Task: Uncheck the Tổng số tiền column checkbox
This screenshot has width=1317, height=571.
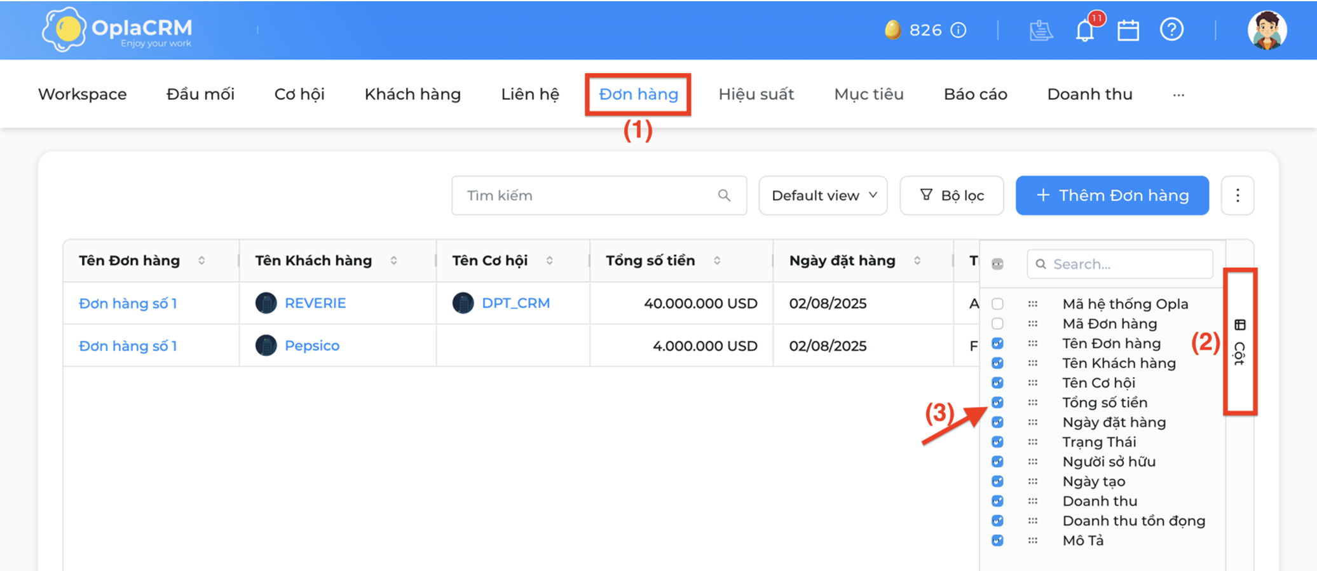Action: point(997,402)
